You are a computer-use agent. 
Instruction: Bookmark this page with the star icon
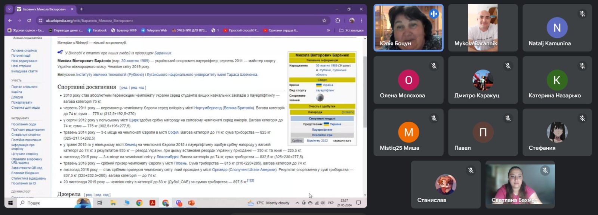(x=324, y=21)
